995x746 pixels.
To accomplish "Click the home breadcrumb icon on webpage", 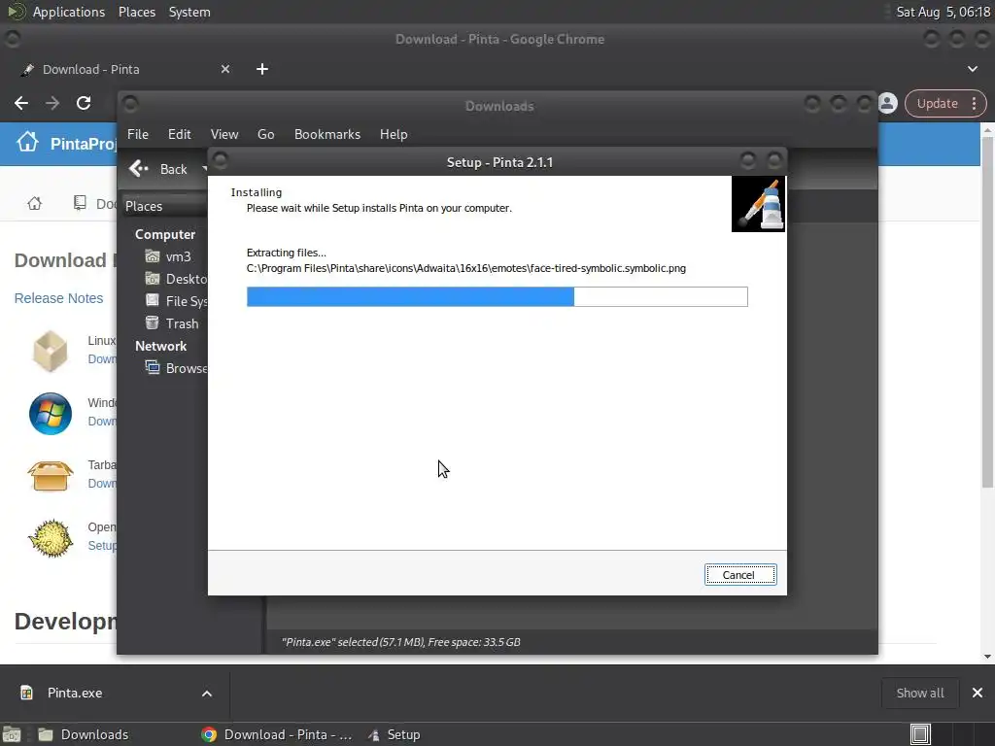I will [35, 203].
